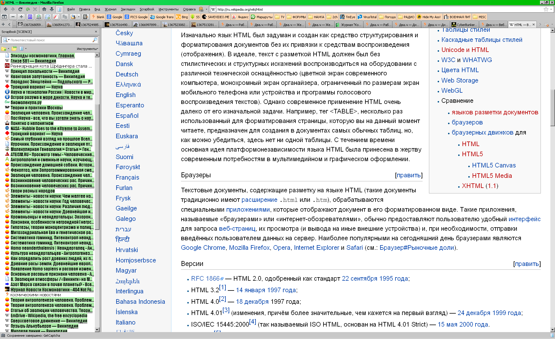Open the Hide My Ass! bookmark

coord(429,17)
